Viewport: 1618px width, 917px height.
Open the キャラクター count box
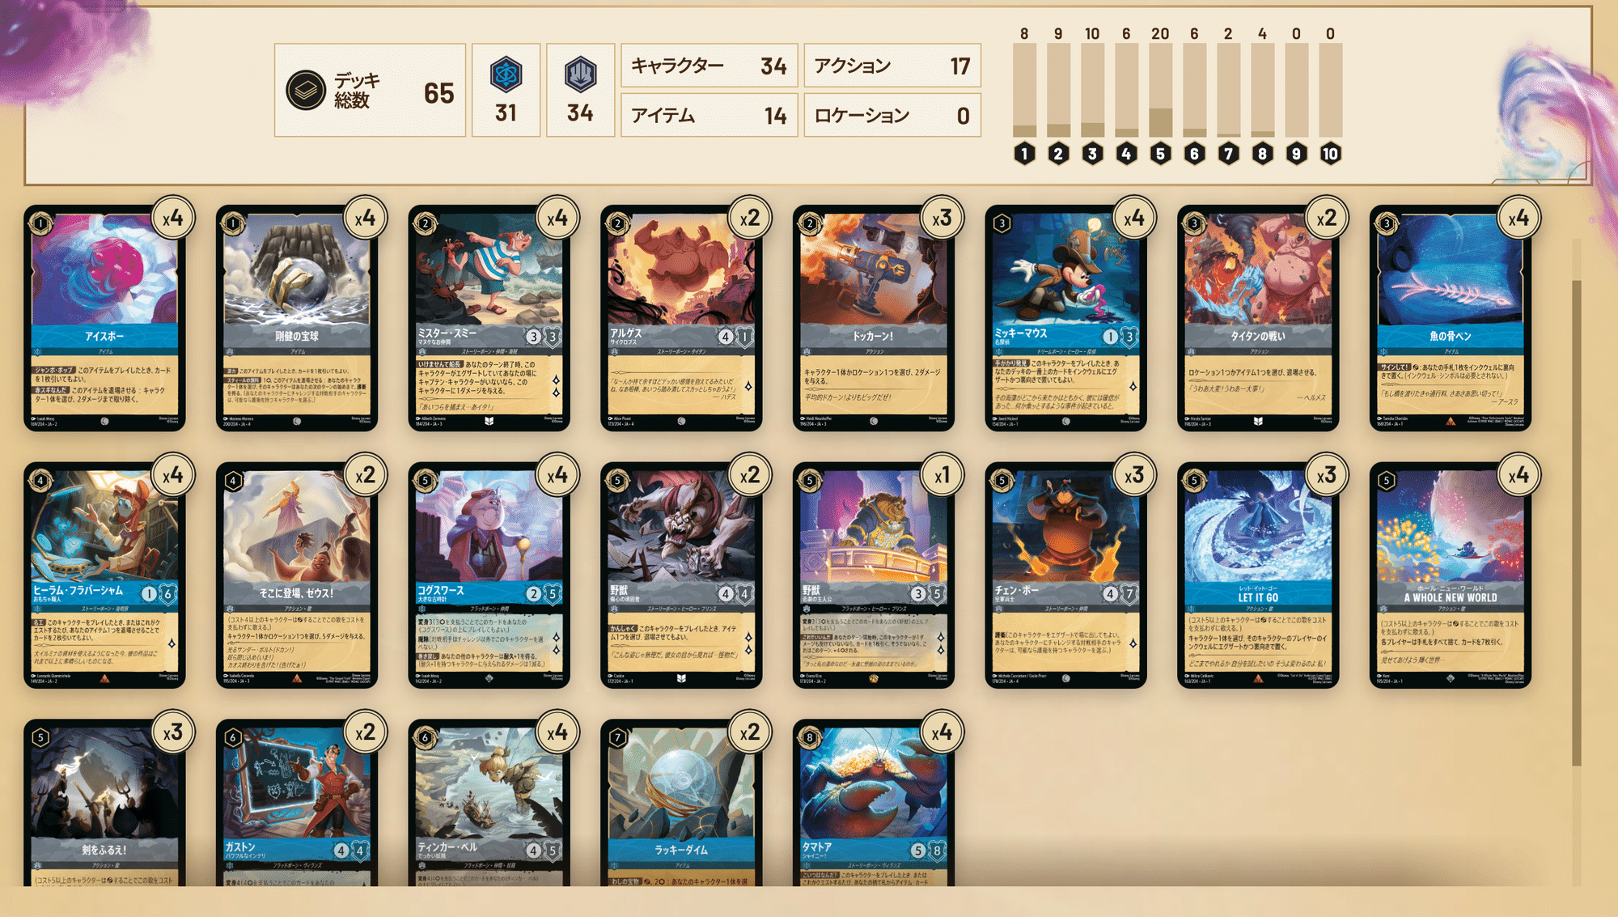pyautogui.click(x=709, y=66)
